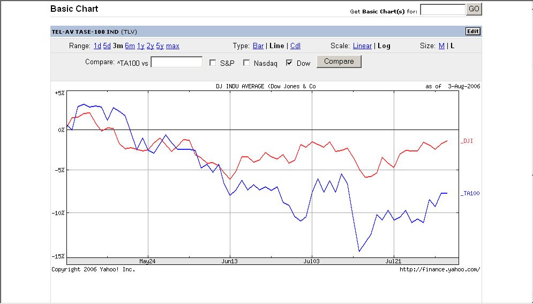533x304 pixels.
Task: Select the 5d range link
Action: [107, 46]
